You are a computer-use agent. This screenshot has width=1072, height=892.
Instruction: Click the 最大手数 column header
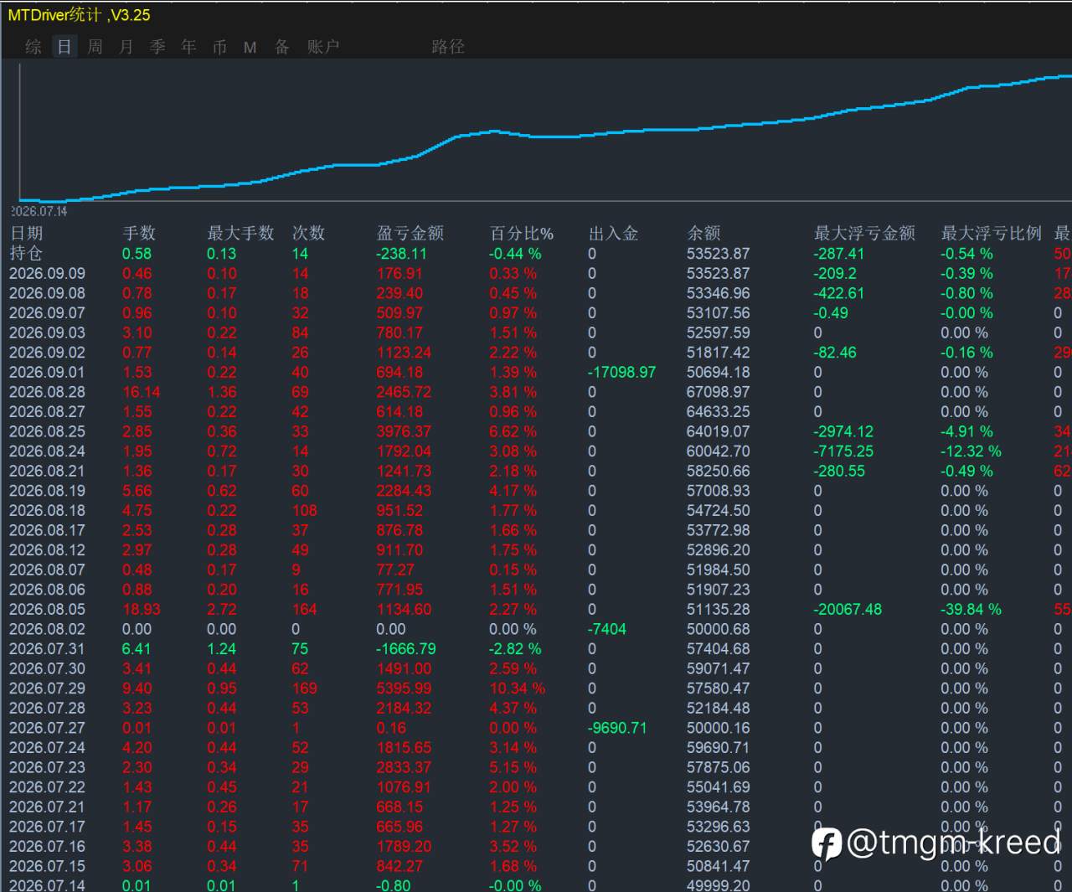click(x=241, y=233)
